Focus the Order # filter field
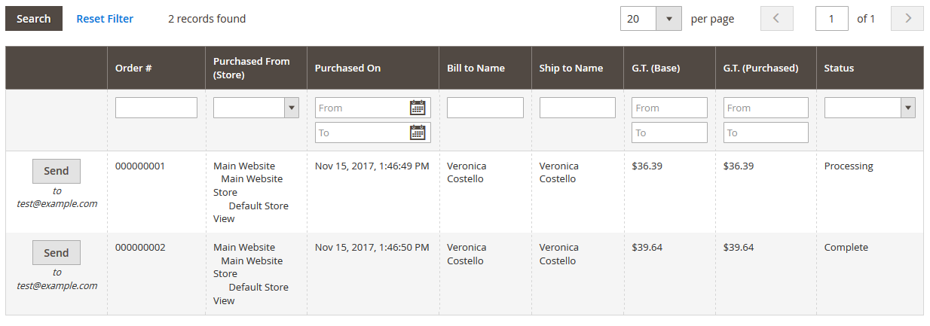 coord(156,108)
